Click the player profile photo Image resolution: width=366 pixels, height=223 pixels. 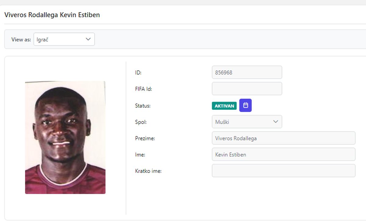click(x=65, y=137)
